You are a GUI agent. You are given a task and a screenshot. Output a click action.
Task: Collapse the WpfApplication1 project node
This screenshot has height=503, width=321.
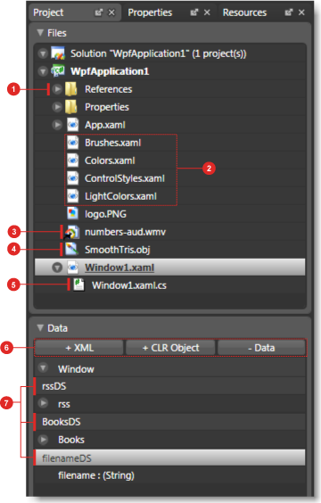point(43,70)
